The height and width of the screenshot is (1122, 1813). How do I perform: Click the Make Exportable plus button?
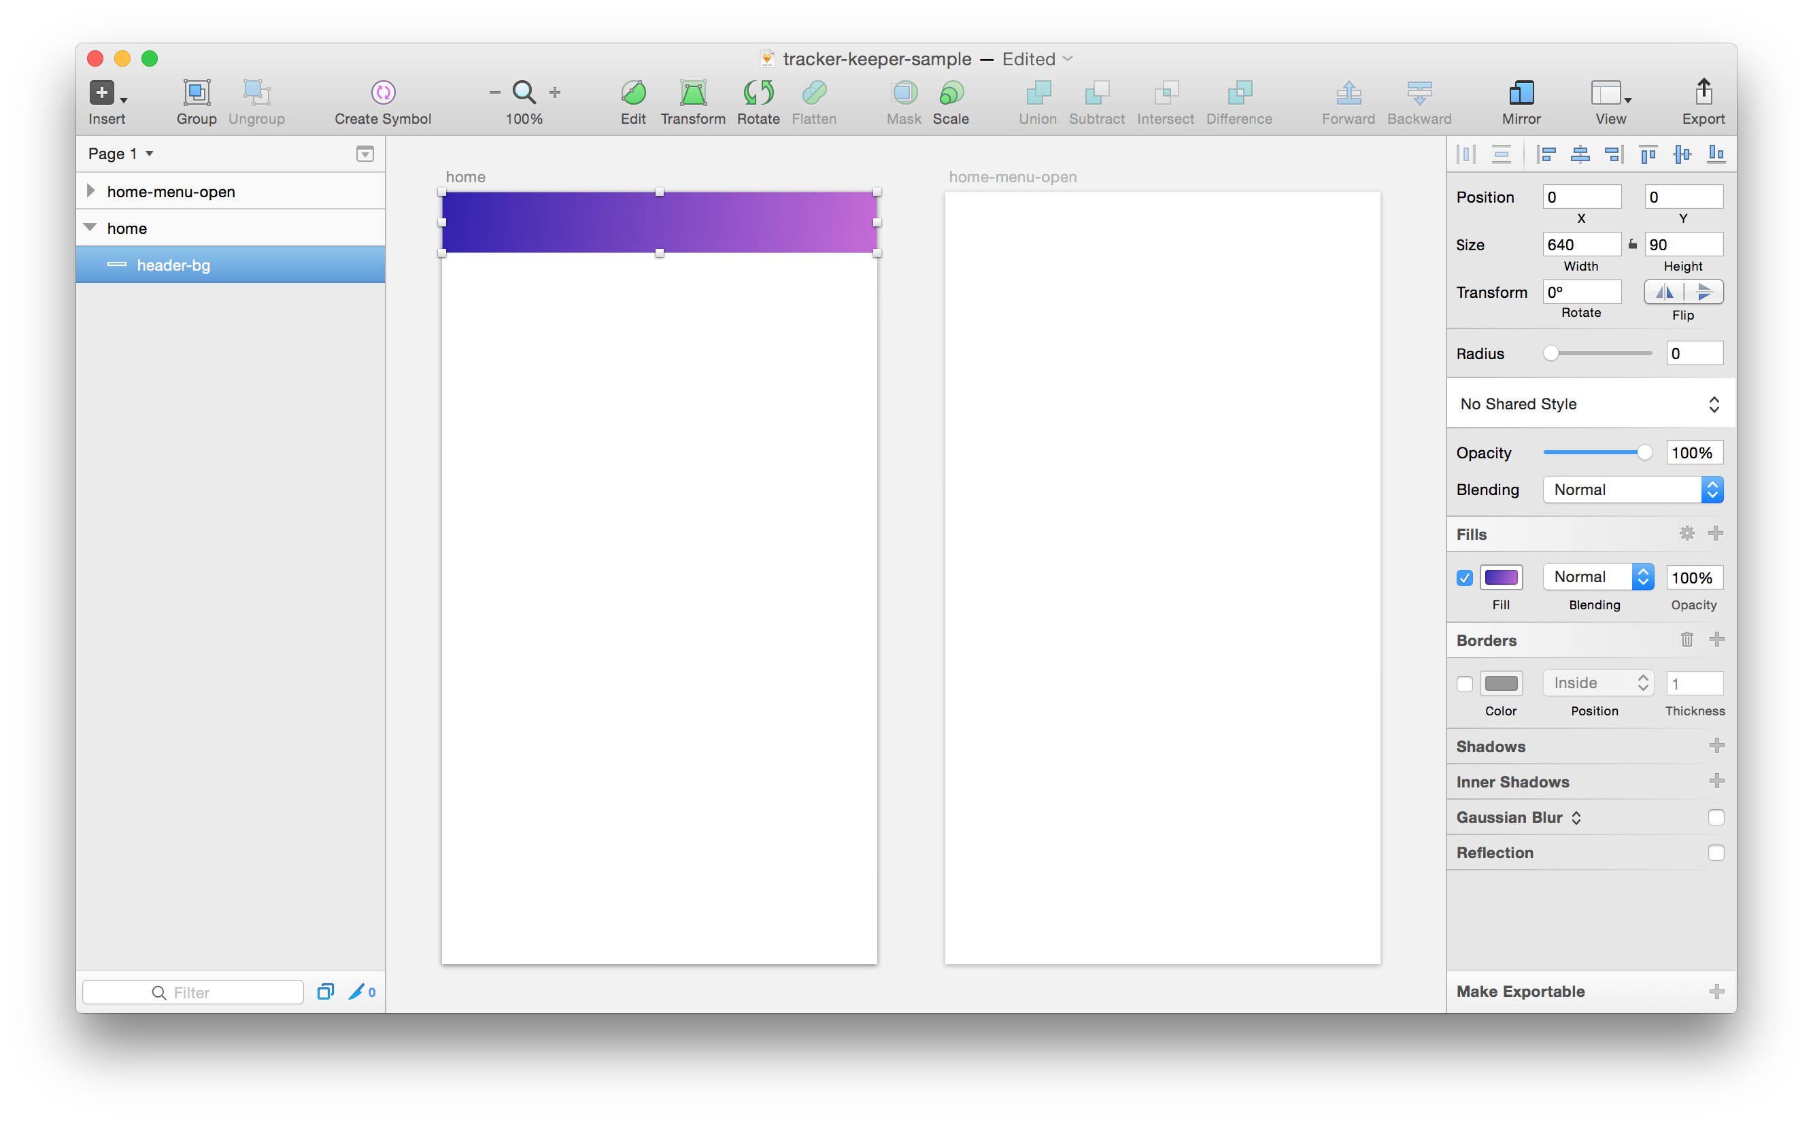(1716, 991)
